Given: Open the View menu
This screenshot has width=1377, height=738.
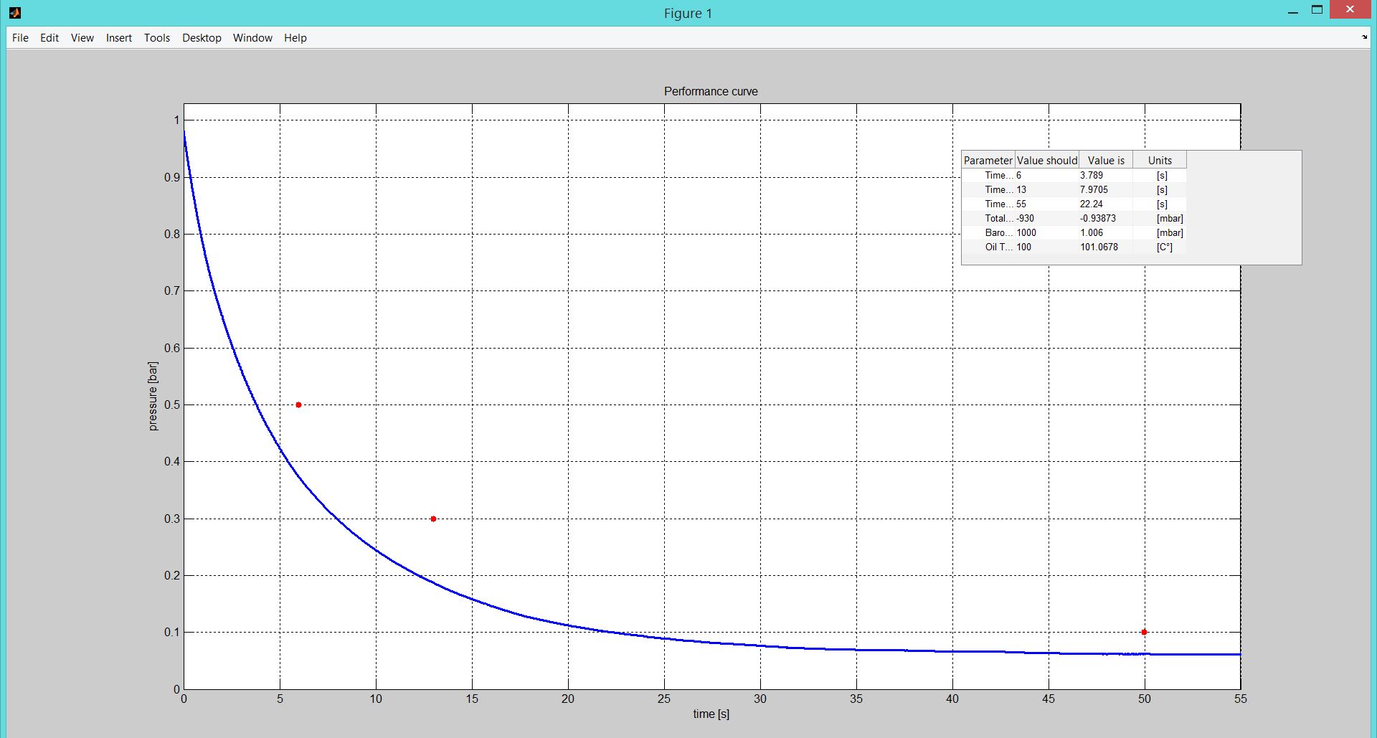Looking at the screenshot, I should (x=82, y=38).
